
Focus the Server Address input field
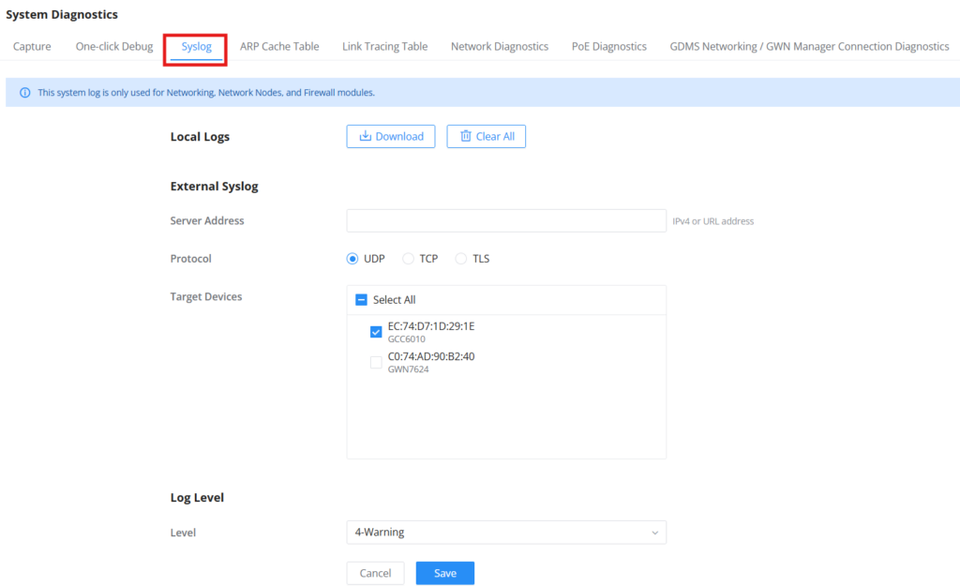click(x=506, y=221)
